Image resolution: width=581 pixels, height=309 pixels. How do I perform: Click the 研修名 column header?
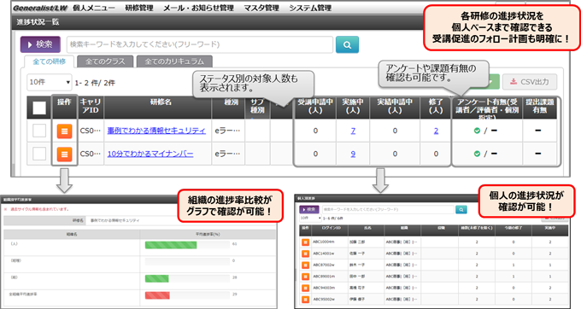tap(158, 108)
